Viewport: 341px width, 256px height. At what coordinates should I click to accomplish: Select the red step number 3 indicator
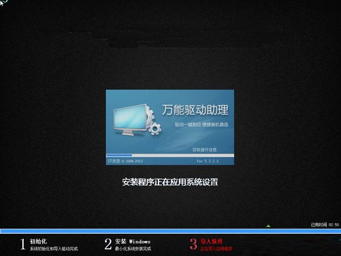point(193,245)
